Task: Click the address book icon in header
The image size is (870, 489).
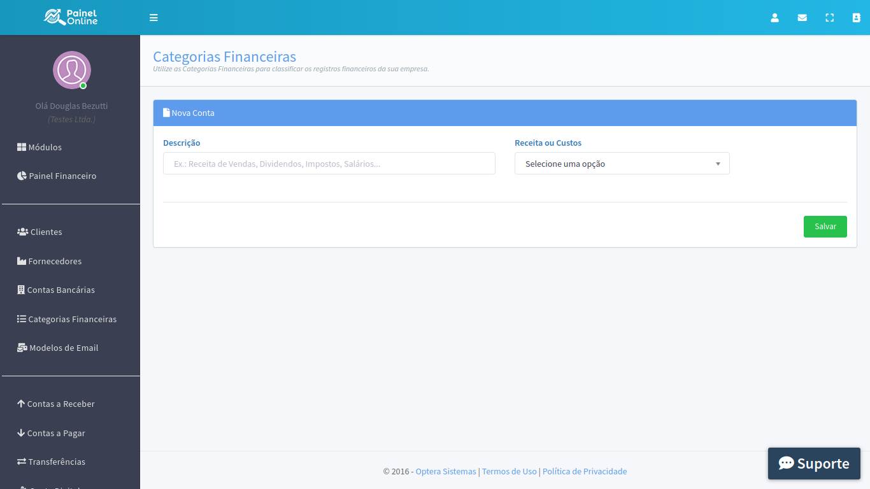Action: [856, 18]
